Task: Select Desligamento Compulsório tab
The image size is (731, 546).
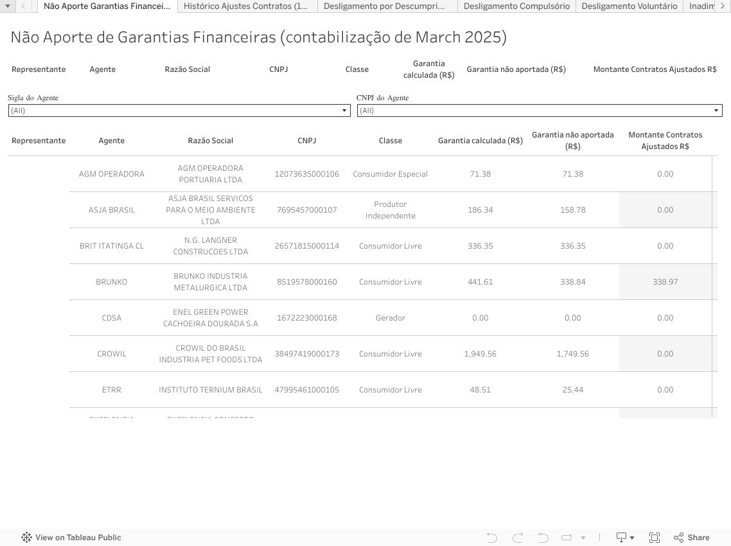Action: click(x=516, y=6)
